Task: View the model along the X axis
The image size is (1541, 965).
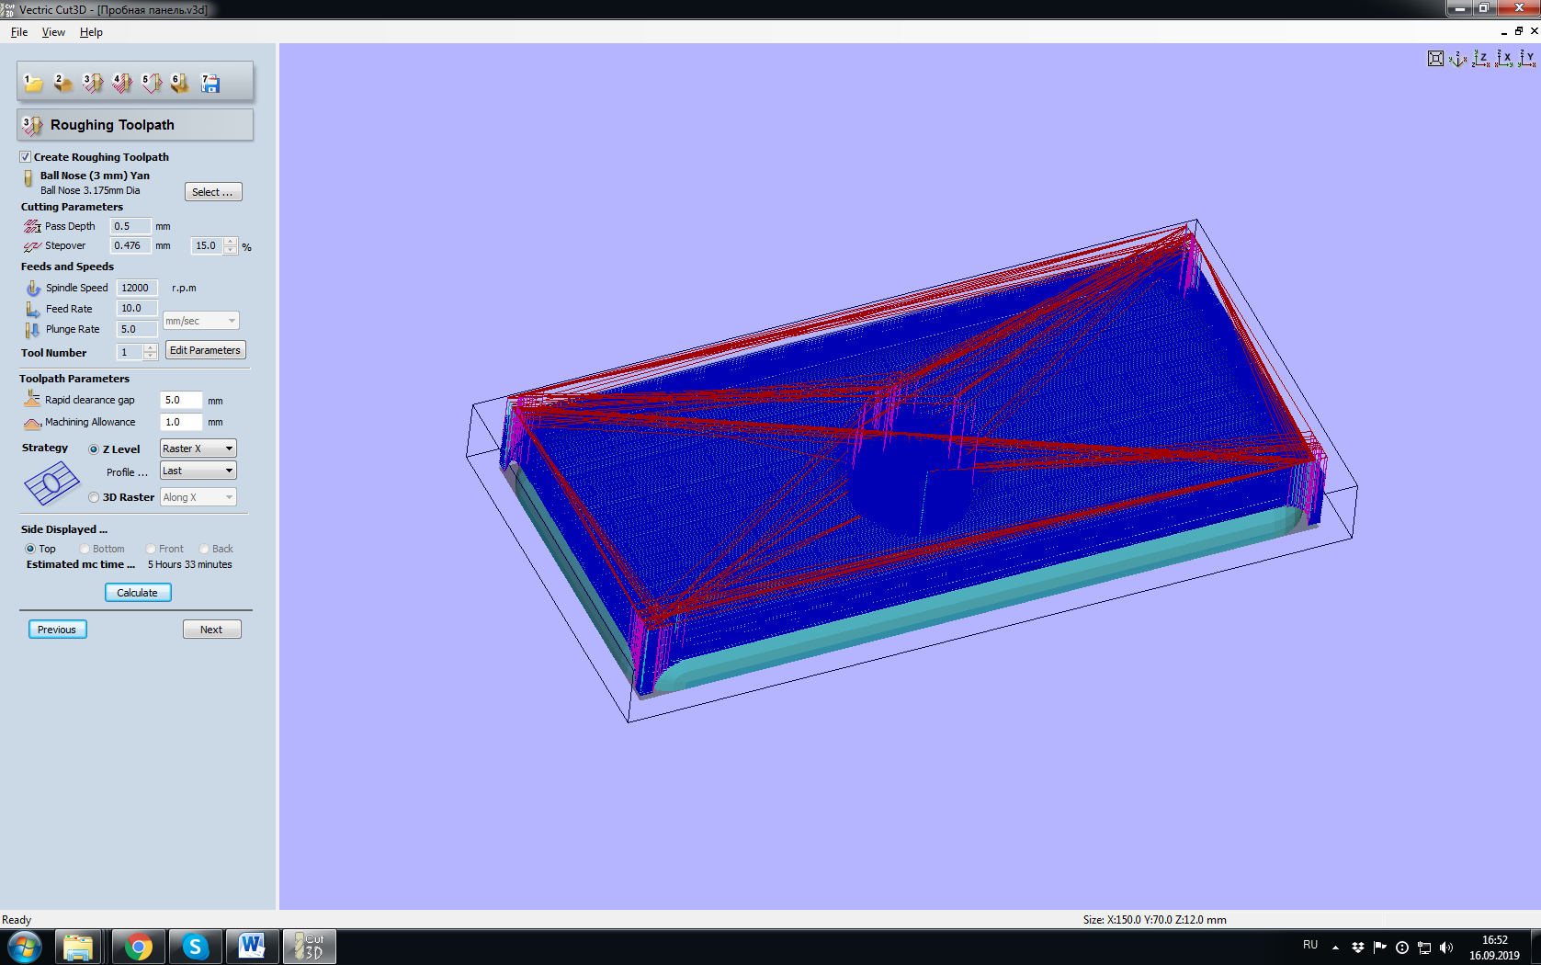Action: [x=1503, y=59]
